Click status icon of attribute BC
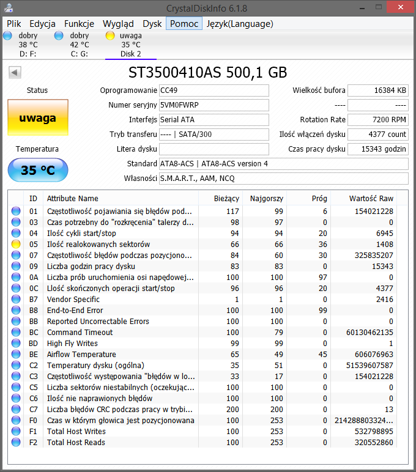The image size is (416, 472). click(x=16, y=332)
